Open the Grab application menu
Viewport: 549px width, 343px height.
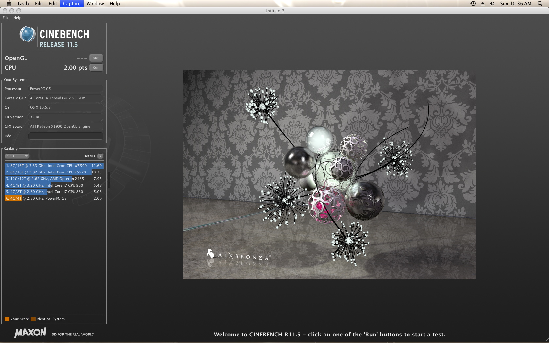[x=23, y=4]
